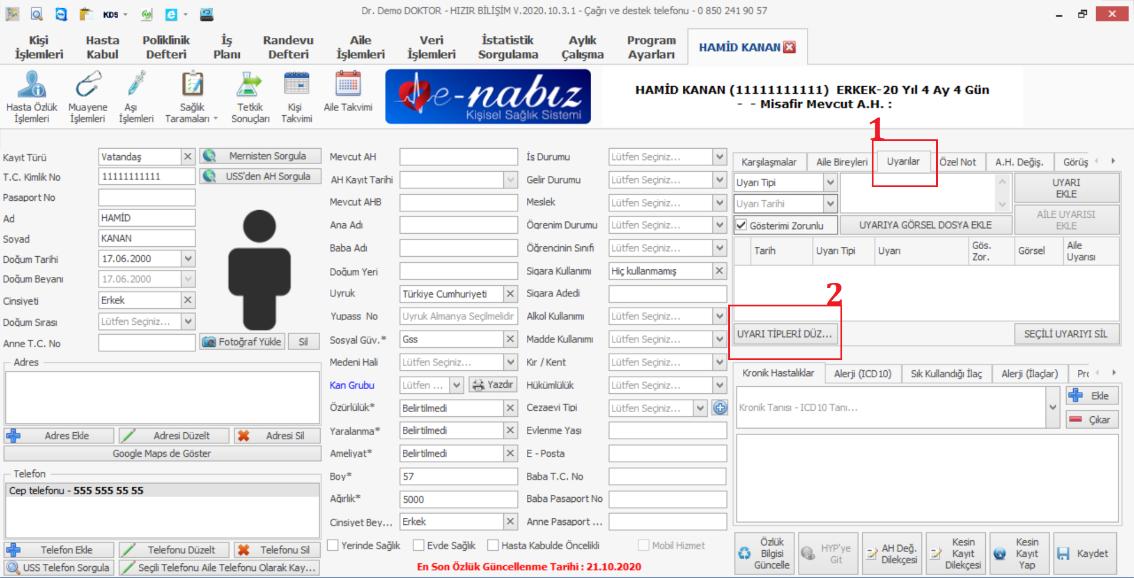Open Doğum Tarihi date dropdown
The height and width of the screenshot is (578, 1134).
188,258
